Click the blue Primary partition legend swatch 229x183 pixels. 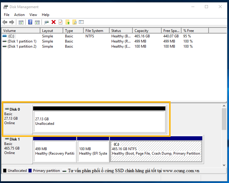click(x=30, y=171)
